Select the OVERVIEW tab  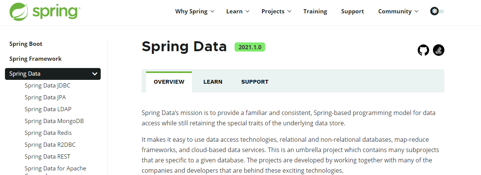click(x=169, y=82)
